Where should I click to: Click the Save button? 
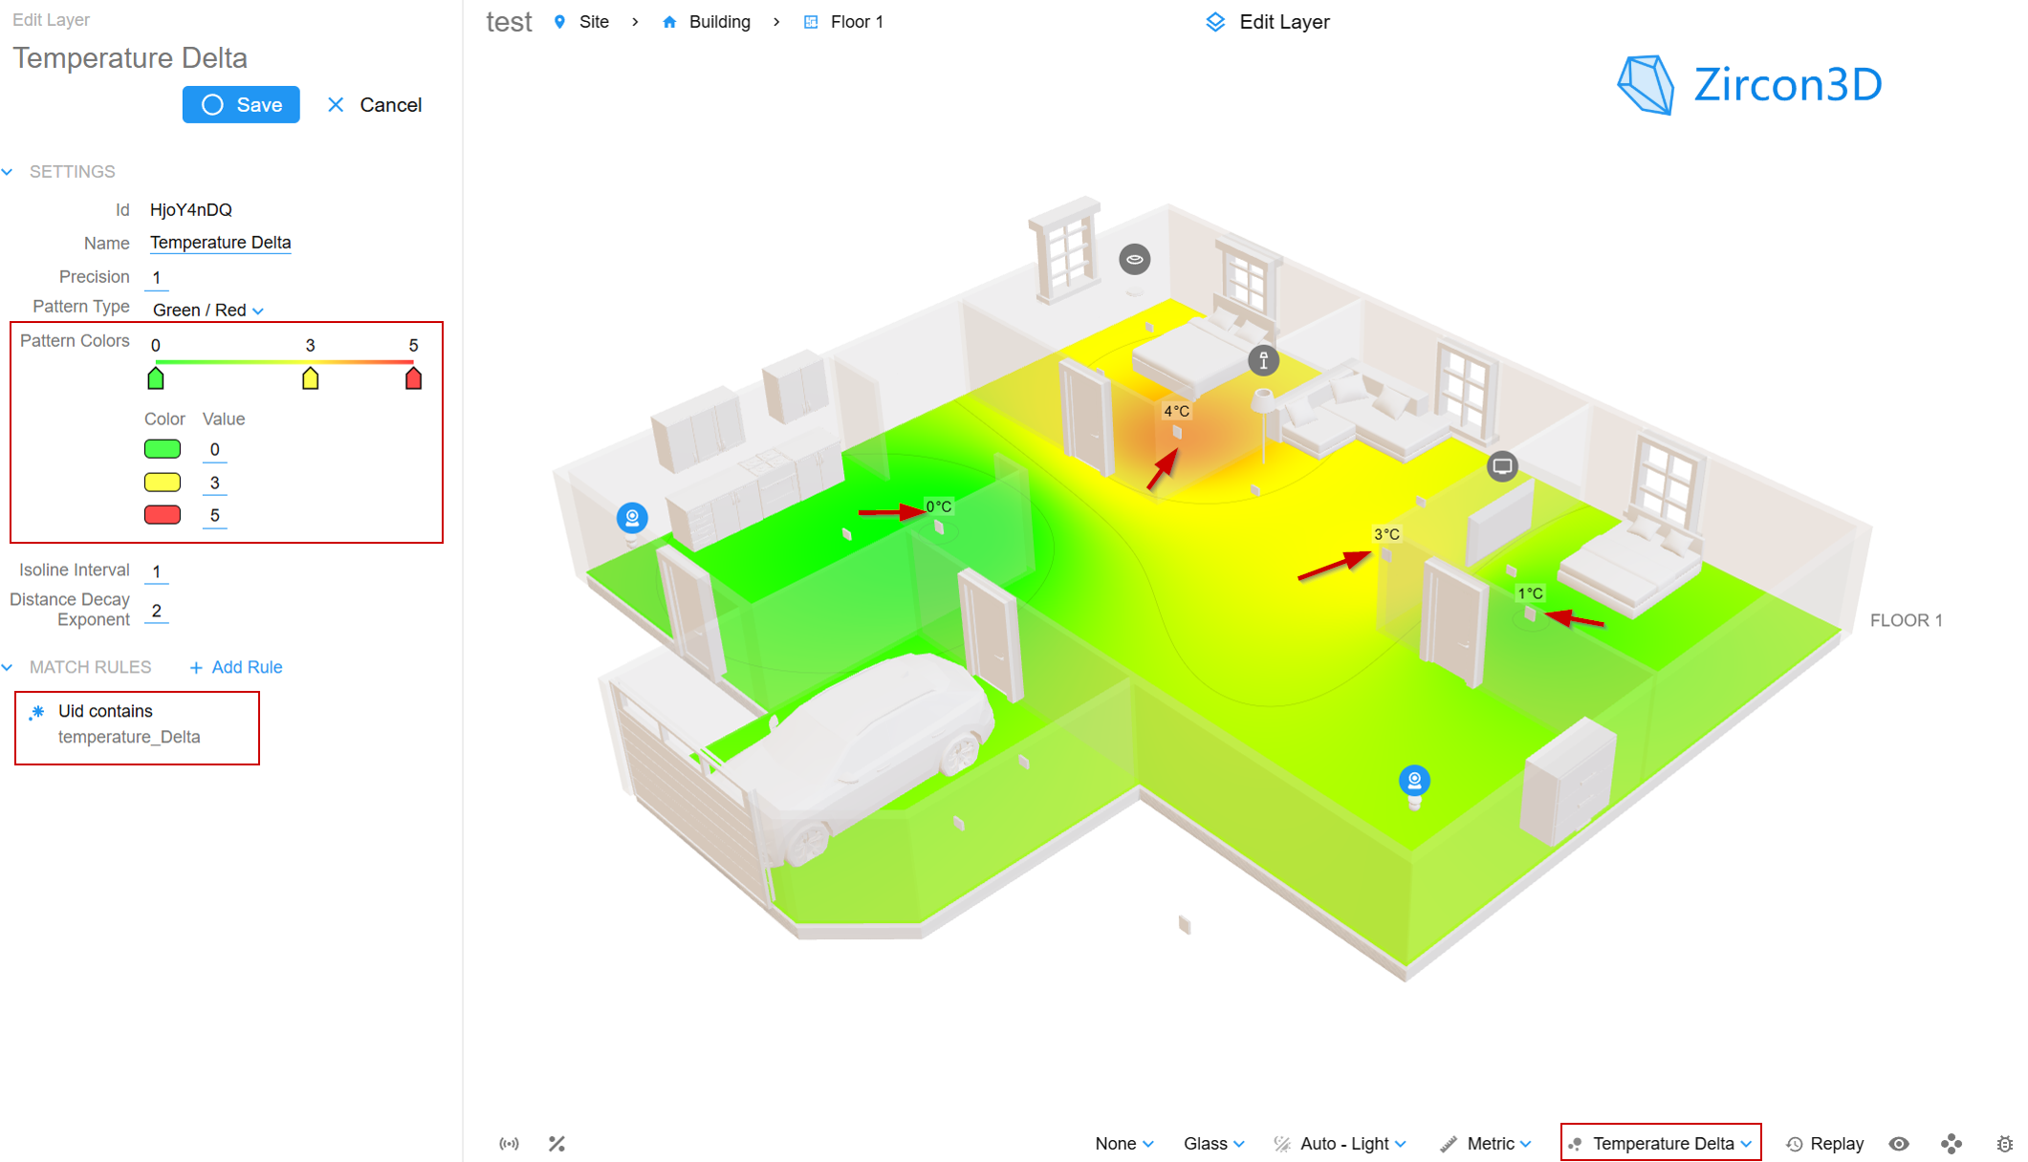coord(241,105)
